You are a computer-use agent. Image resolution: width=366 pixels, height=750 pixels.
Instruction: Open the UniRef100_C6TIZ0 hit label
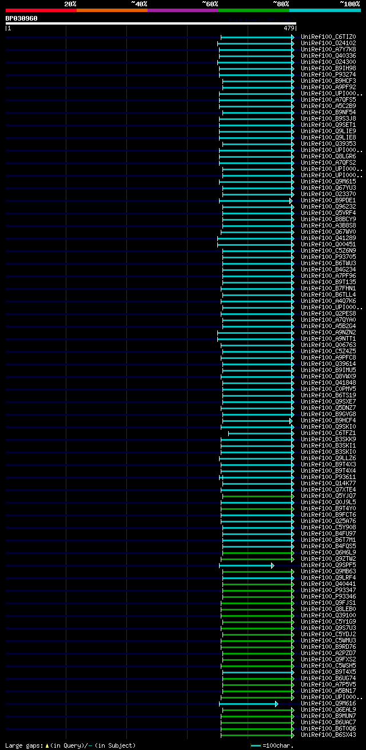tap(328, 37)
